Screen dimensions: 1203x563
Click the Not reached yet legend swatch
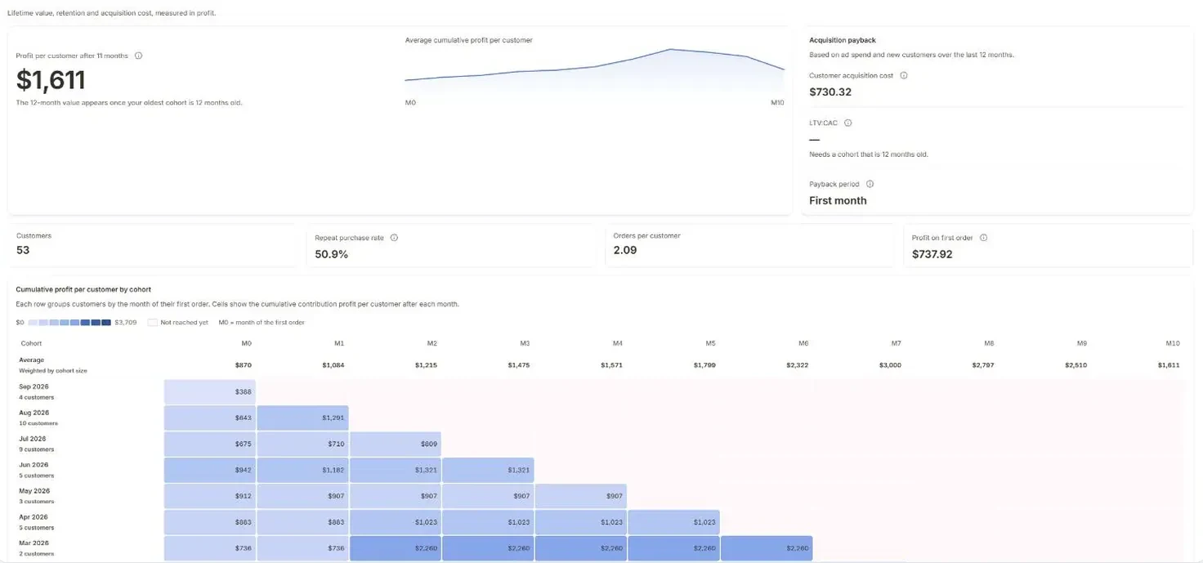(x=152, y=323)
